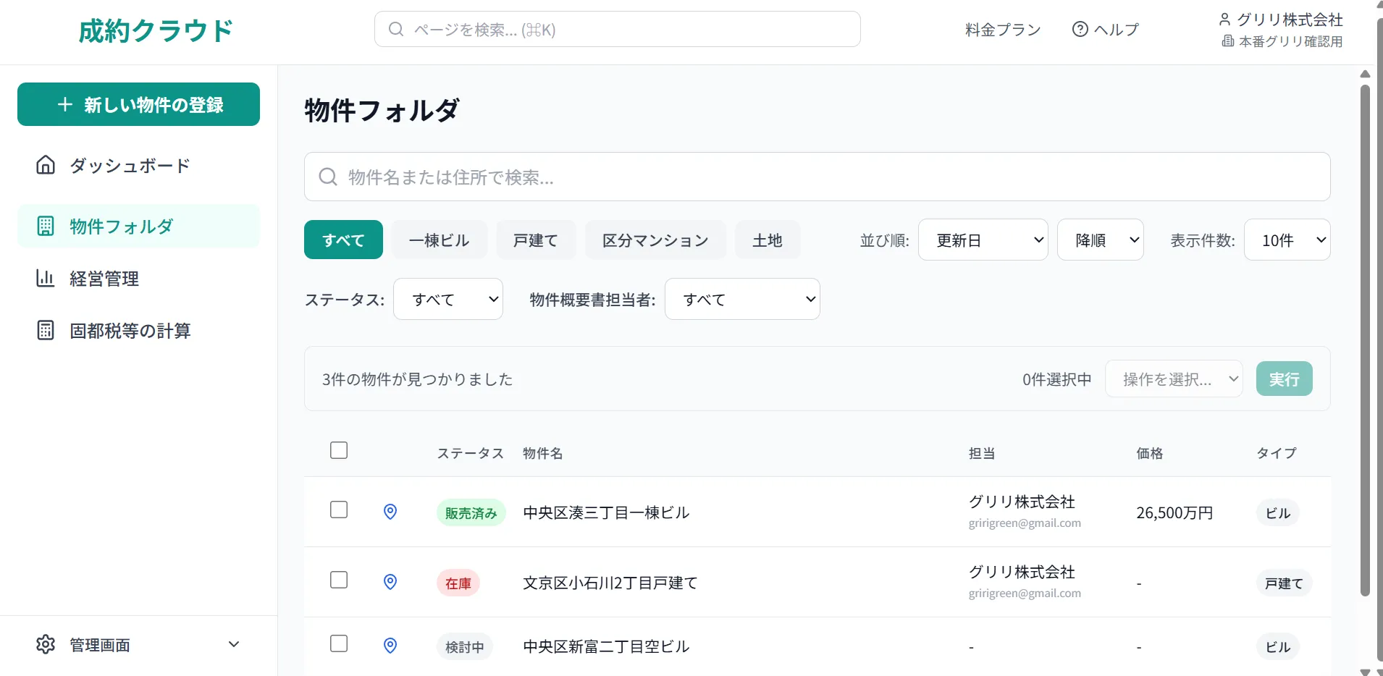Open the 表示件数 dropdown showing 10件

pyautogui.click(x=1286, y=240)
